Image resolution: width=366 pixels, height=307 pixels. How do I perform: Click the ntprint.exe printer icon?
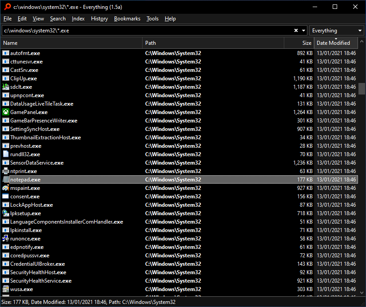point(6,171)
